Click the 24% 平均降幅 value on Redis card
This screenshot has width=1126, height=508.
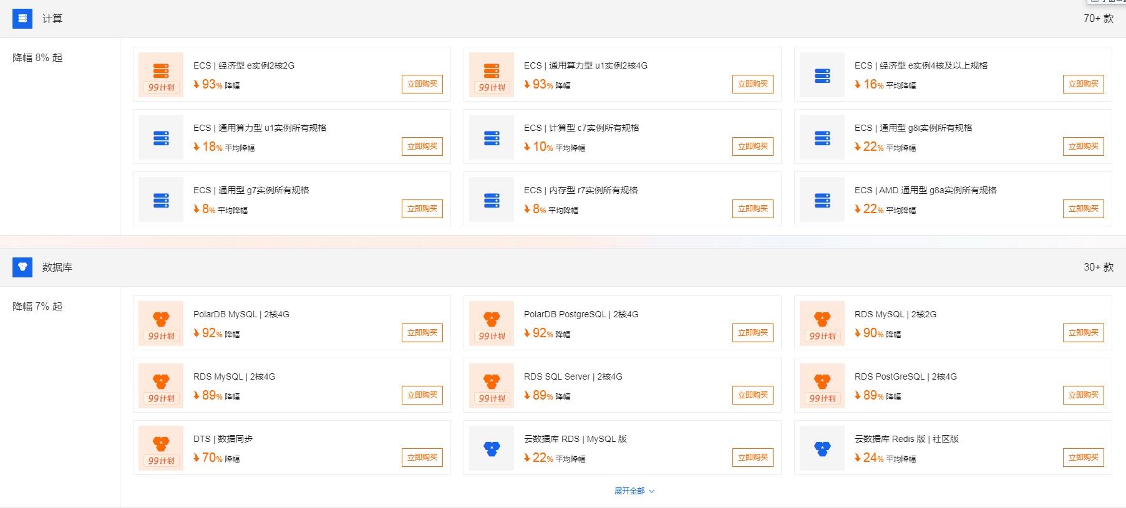885,458
